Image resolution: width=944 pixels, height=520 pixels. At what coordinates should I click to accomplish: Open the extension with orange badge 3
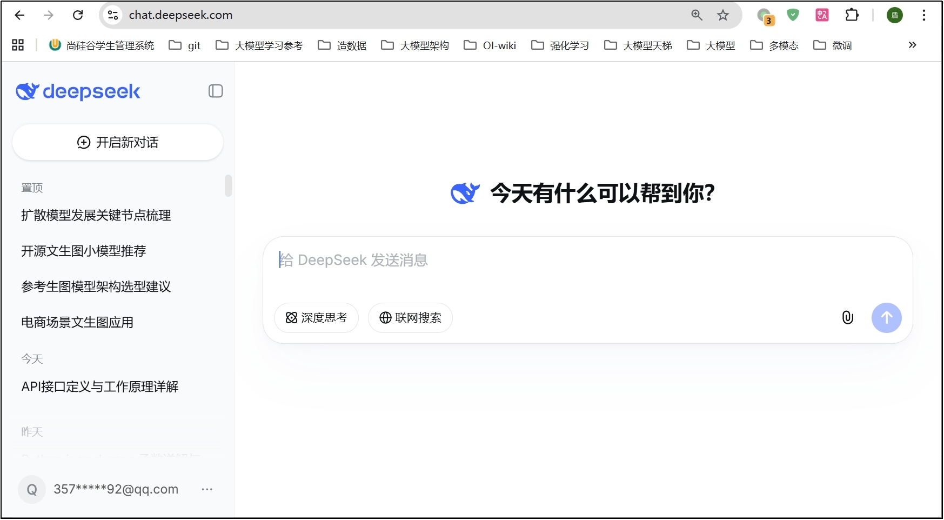point(766,16)
